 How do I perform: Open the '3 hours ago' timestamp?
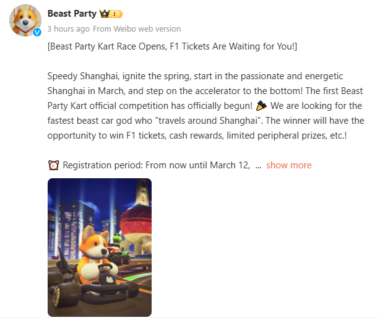tap(68, 28)
